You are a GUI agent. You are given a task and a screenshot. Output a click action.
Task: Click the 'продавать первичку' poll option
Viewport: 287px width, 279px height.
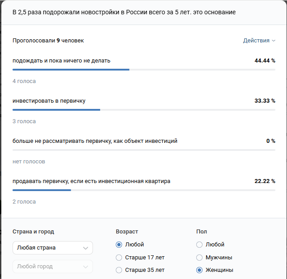91,181
